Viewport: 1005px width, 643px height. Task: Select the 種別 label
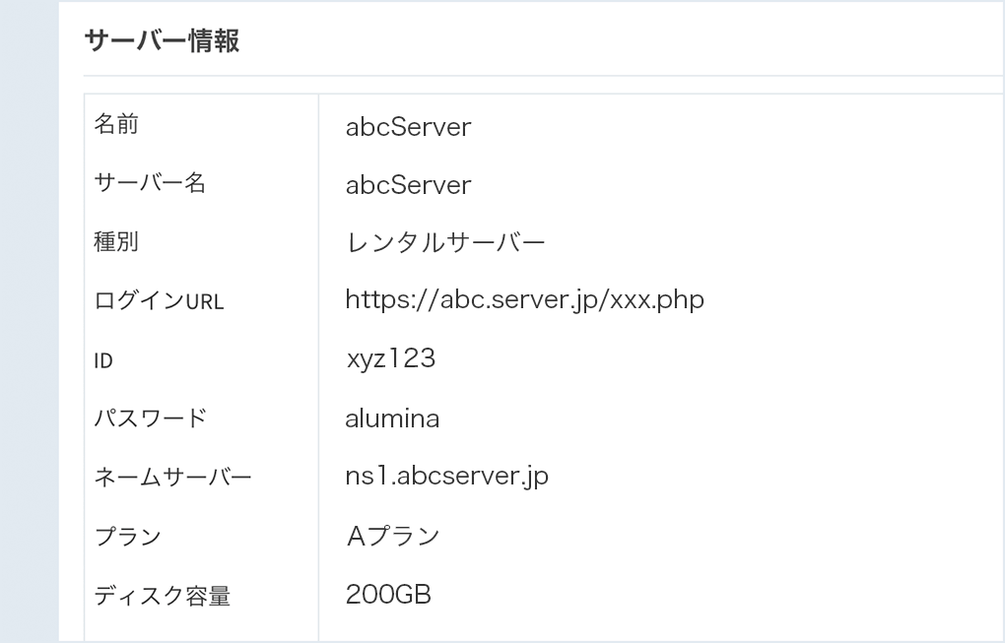[116, 241]
